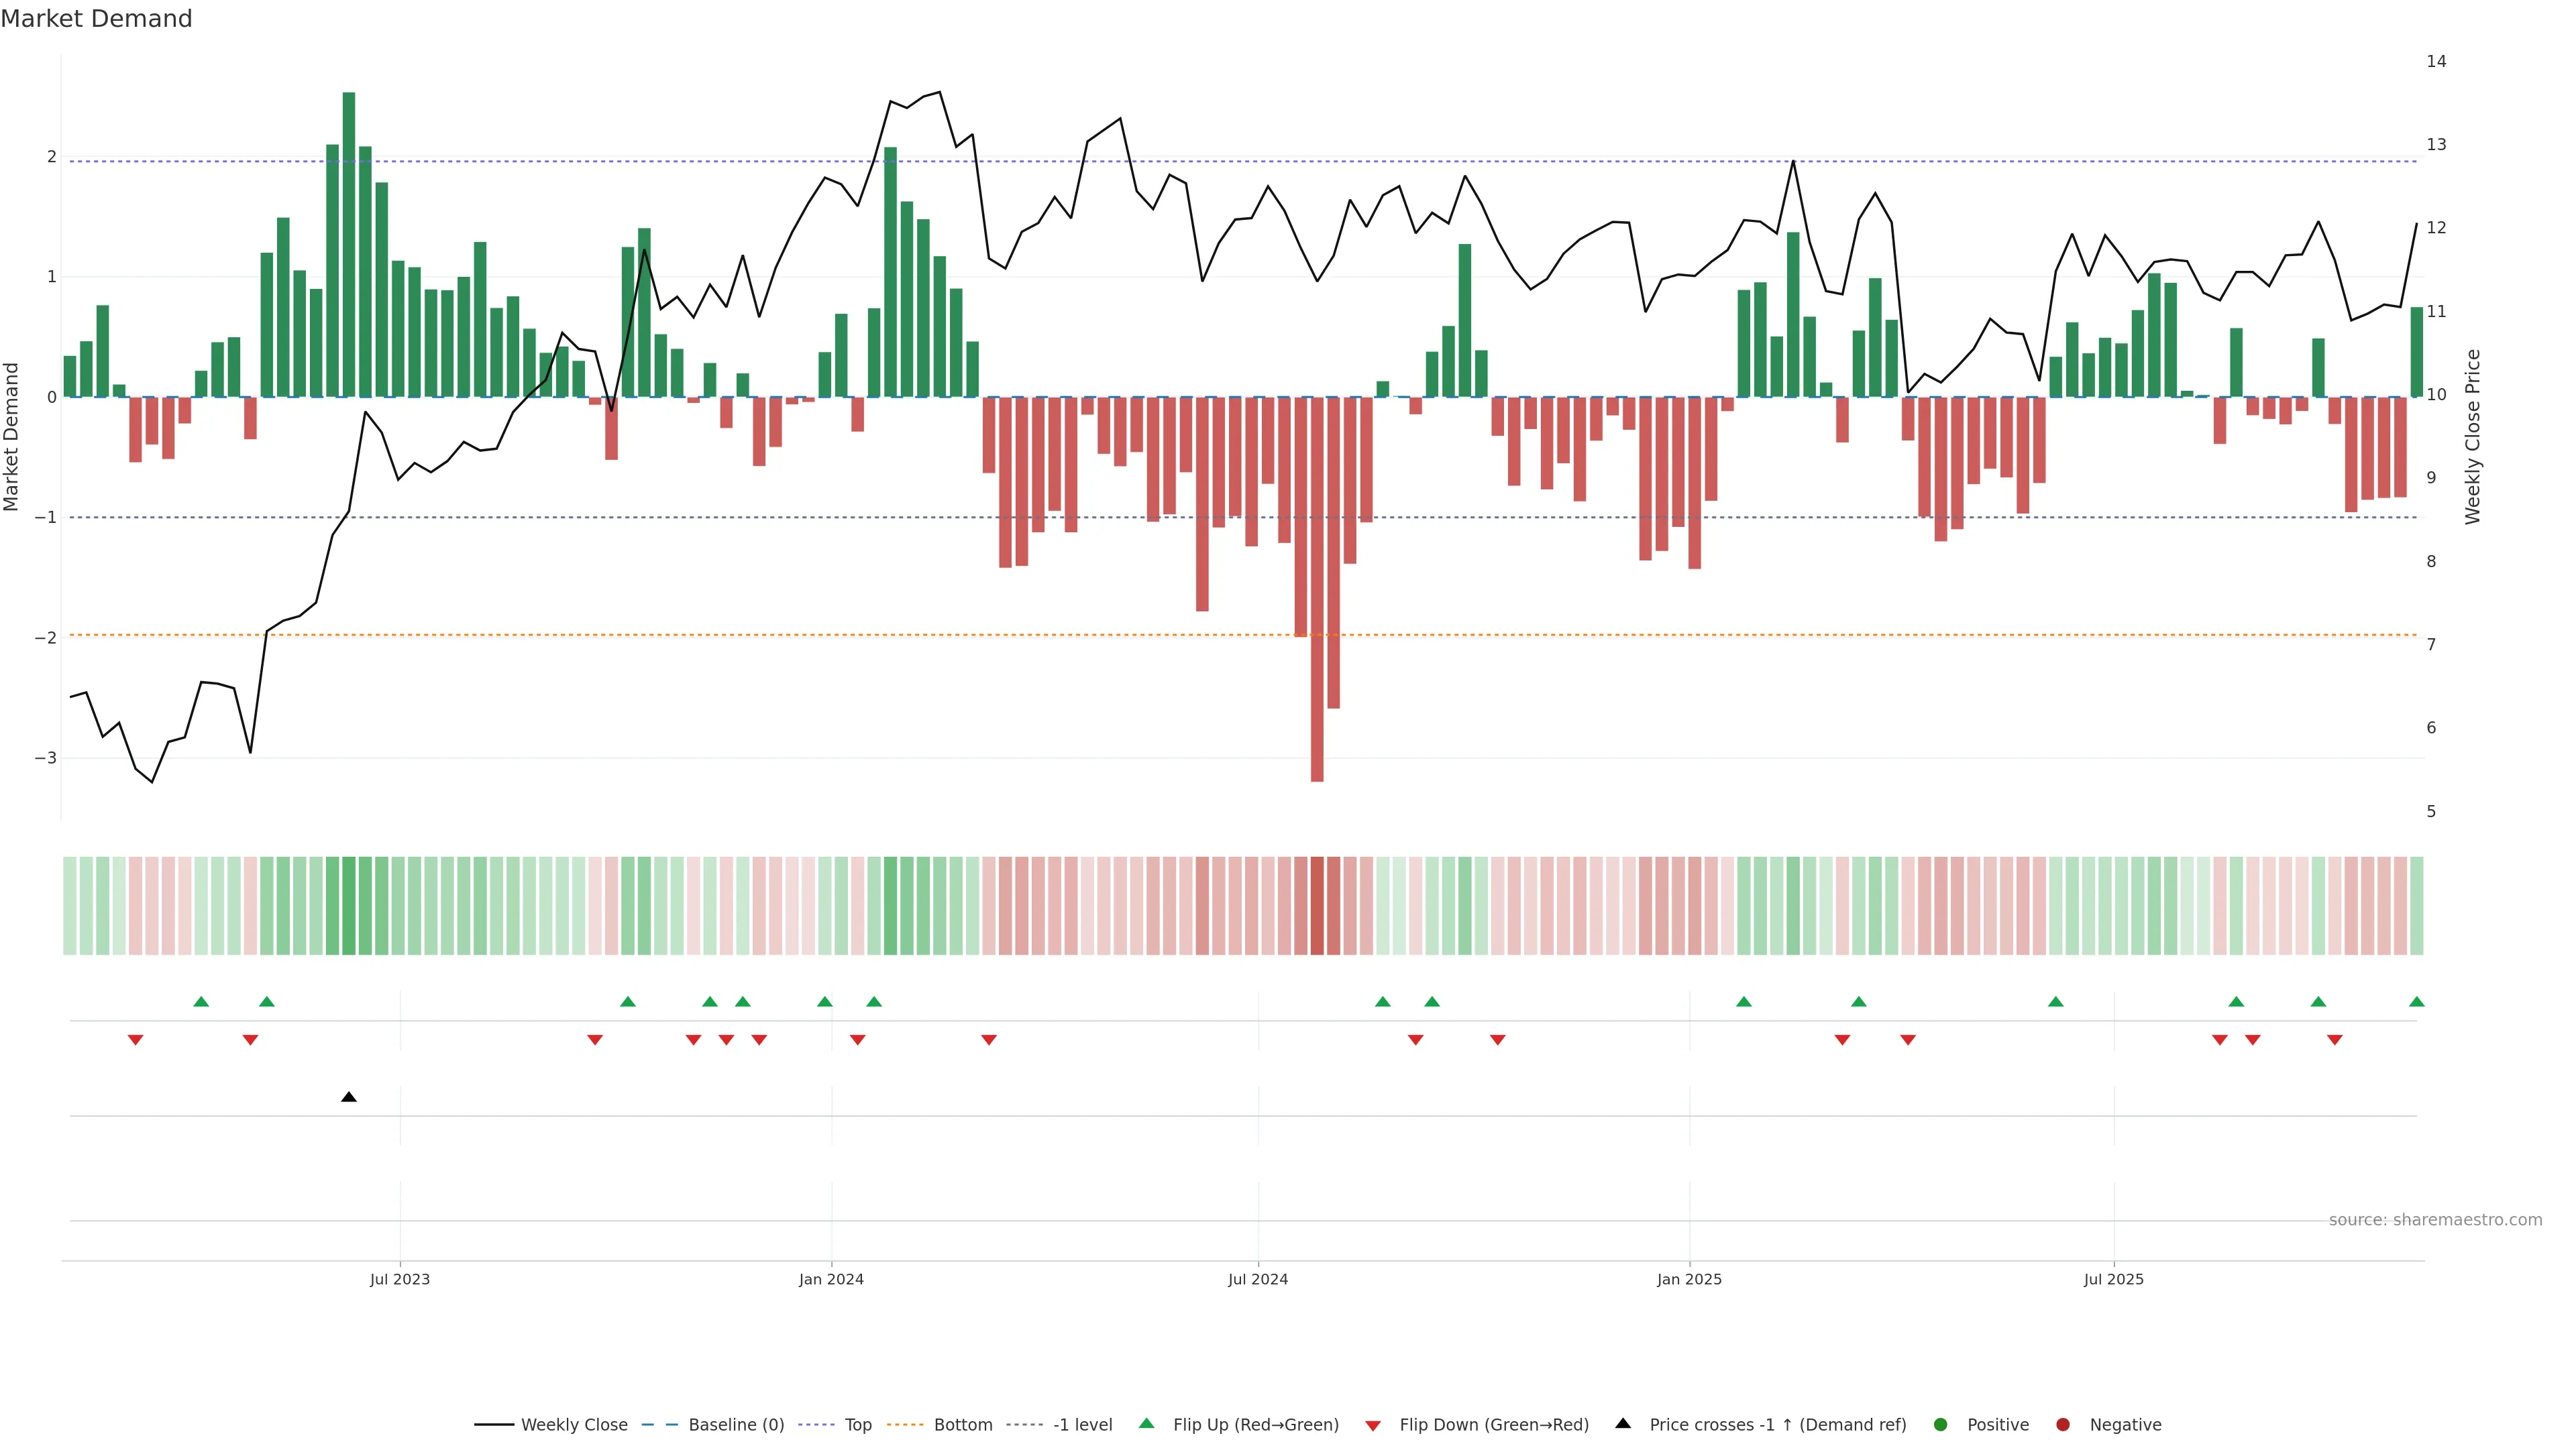Click the last green flip-up triangle

tap(2417, 1002)
